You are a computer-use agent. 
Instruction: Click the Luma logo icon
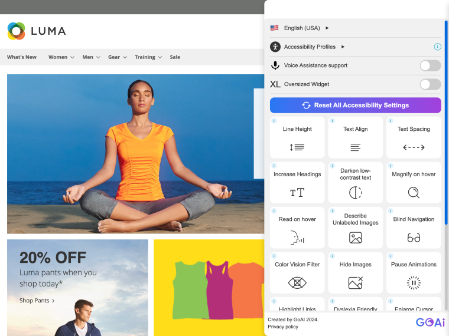pos(17,31)
